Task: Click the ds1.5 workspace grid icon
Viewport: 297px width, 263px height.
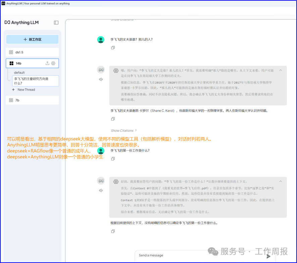Action: tap(11, 52)
